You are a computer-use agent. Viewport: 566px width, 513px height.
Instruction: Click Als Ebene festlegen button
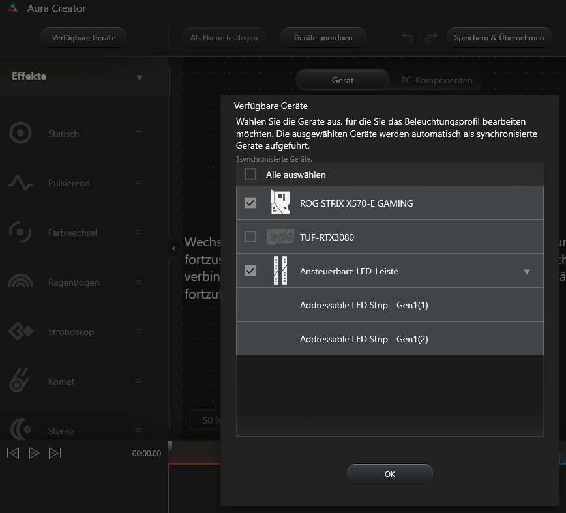(x=224, y=38)
